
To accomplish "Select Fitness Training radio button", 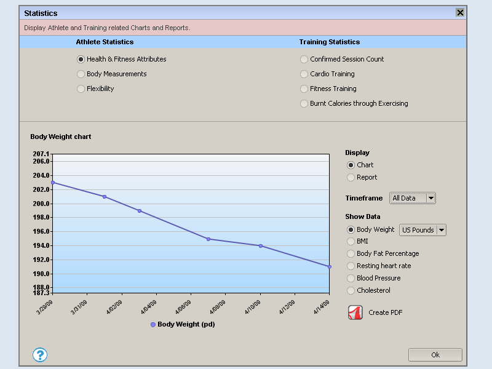I will click(304, 89).
